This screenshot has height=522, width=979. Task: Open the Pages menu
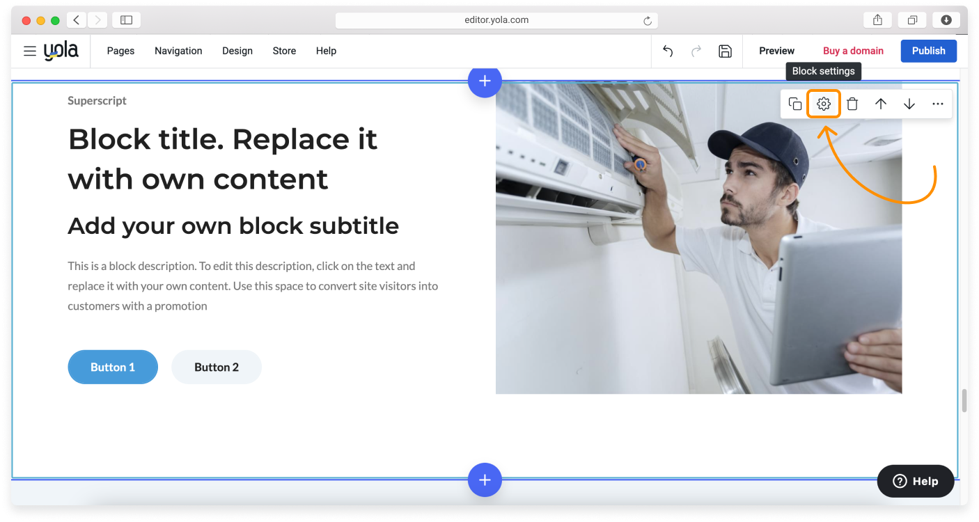pos(120,51)
